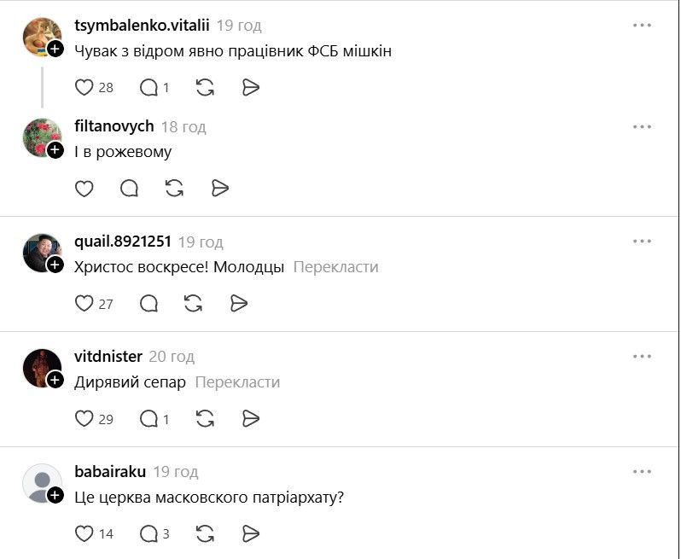Open replies on tsymbalenko.vitalii's comment
681x559 pixels.
pos(149,87)
